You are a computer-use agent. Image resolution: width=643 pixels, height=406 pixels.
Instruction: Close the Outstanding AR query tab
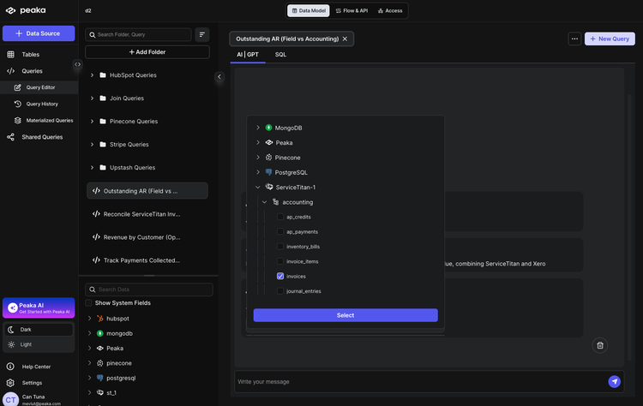coord(345,39)
